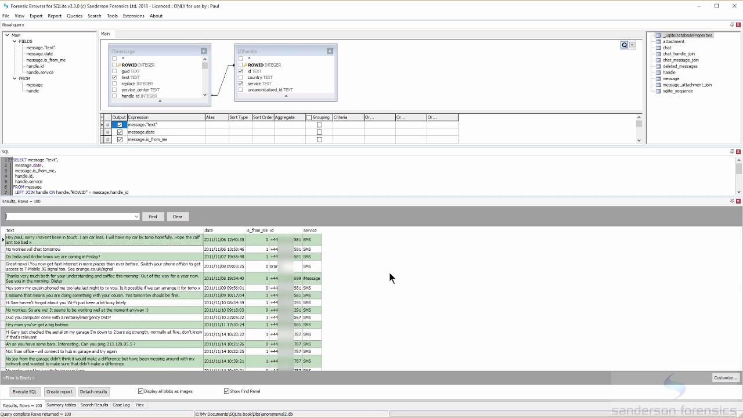Uncheck the id TEXT field in handle table
This screenshot has width=743, height=418.
point(240,71)
